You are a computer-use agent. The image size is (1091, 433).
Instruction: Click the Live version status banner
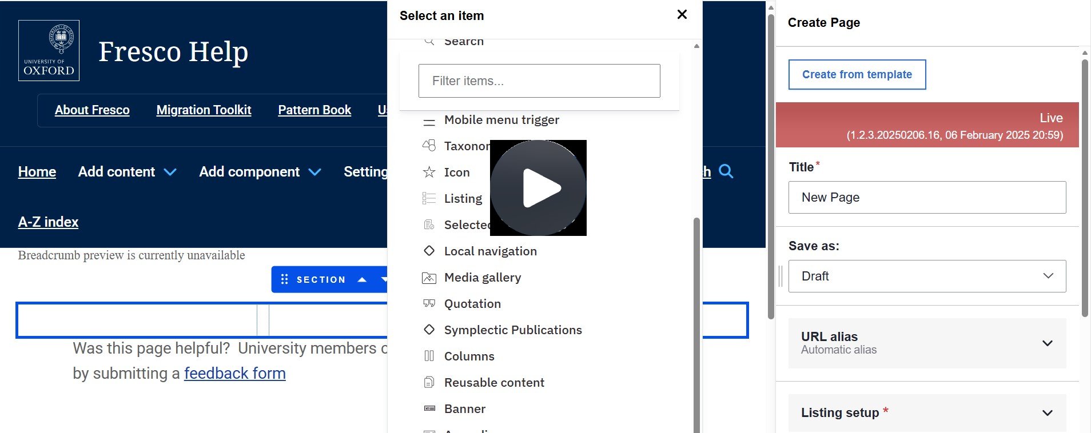coord(927,125)
